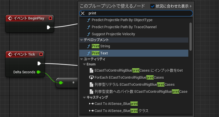Image resolution: width=219 pixels, height=117 pixels.
Task: Choose Cast To AISense_Blueprint entry
Action: coord(116,104)
